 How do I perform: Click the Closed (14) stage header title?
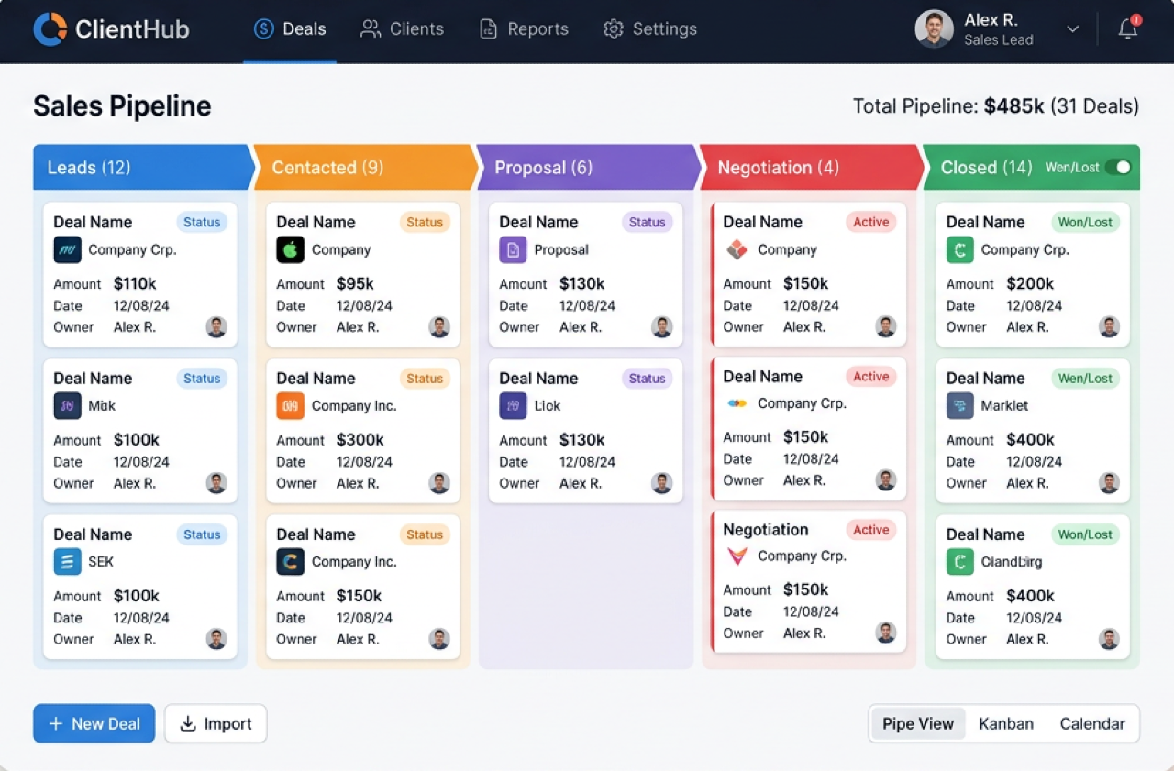[986, 167]
